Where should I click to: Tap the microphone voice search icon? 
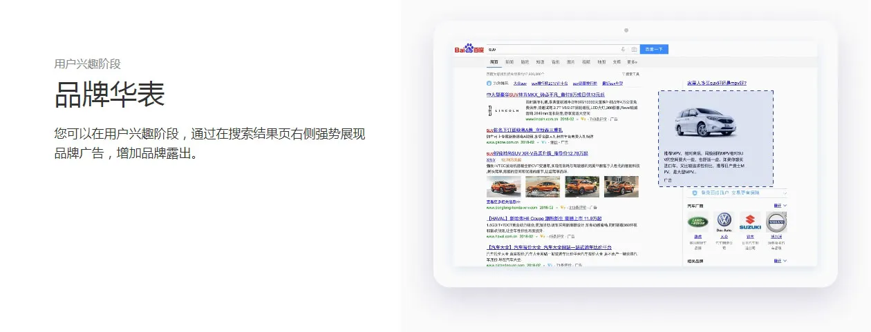click(x=623, y=50)
